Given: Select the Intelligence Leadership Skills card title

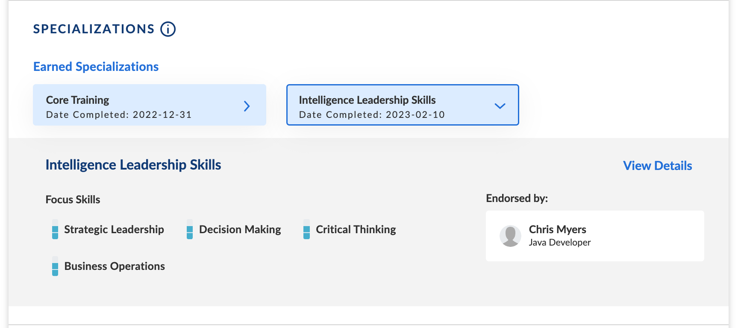Looking at the screenshot, I should pyautogui.click(x=367, y=100).
